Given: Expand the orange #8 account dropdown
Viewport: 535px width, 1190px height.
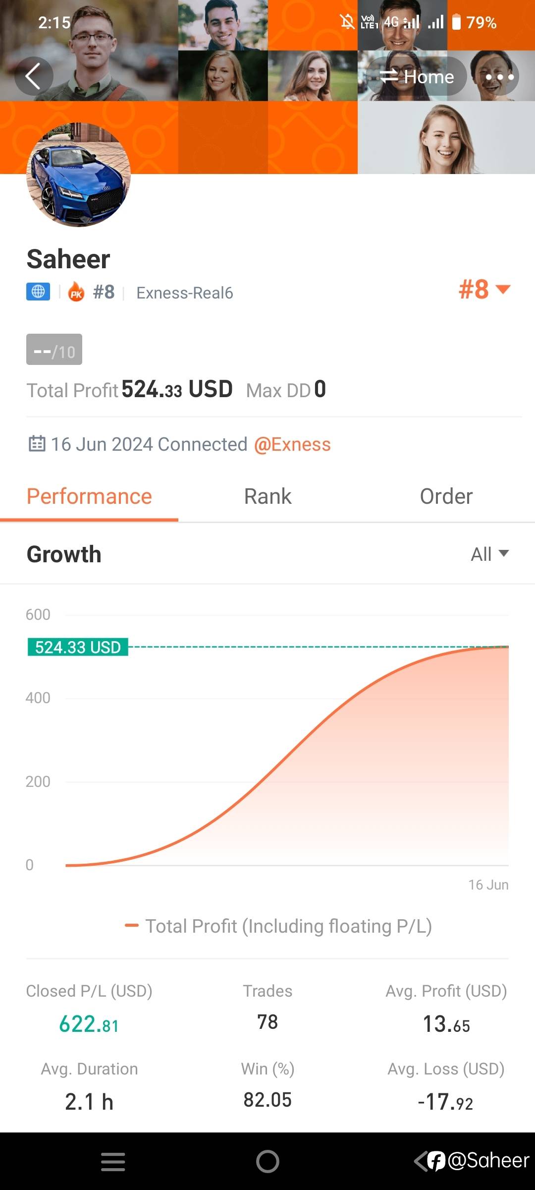Looking at the screenshot, I should click(484, 290).
